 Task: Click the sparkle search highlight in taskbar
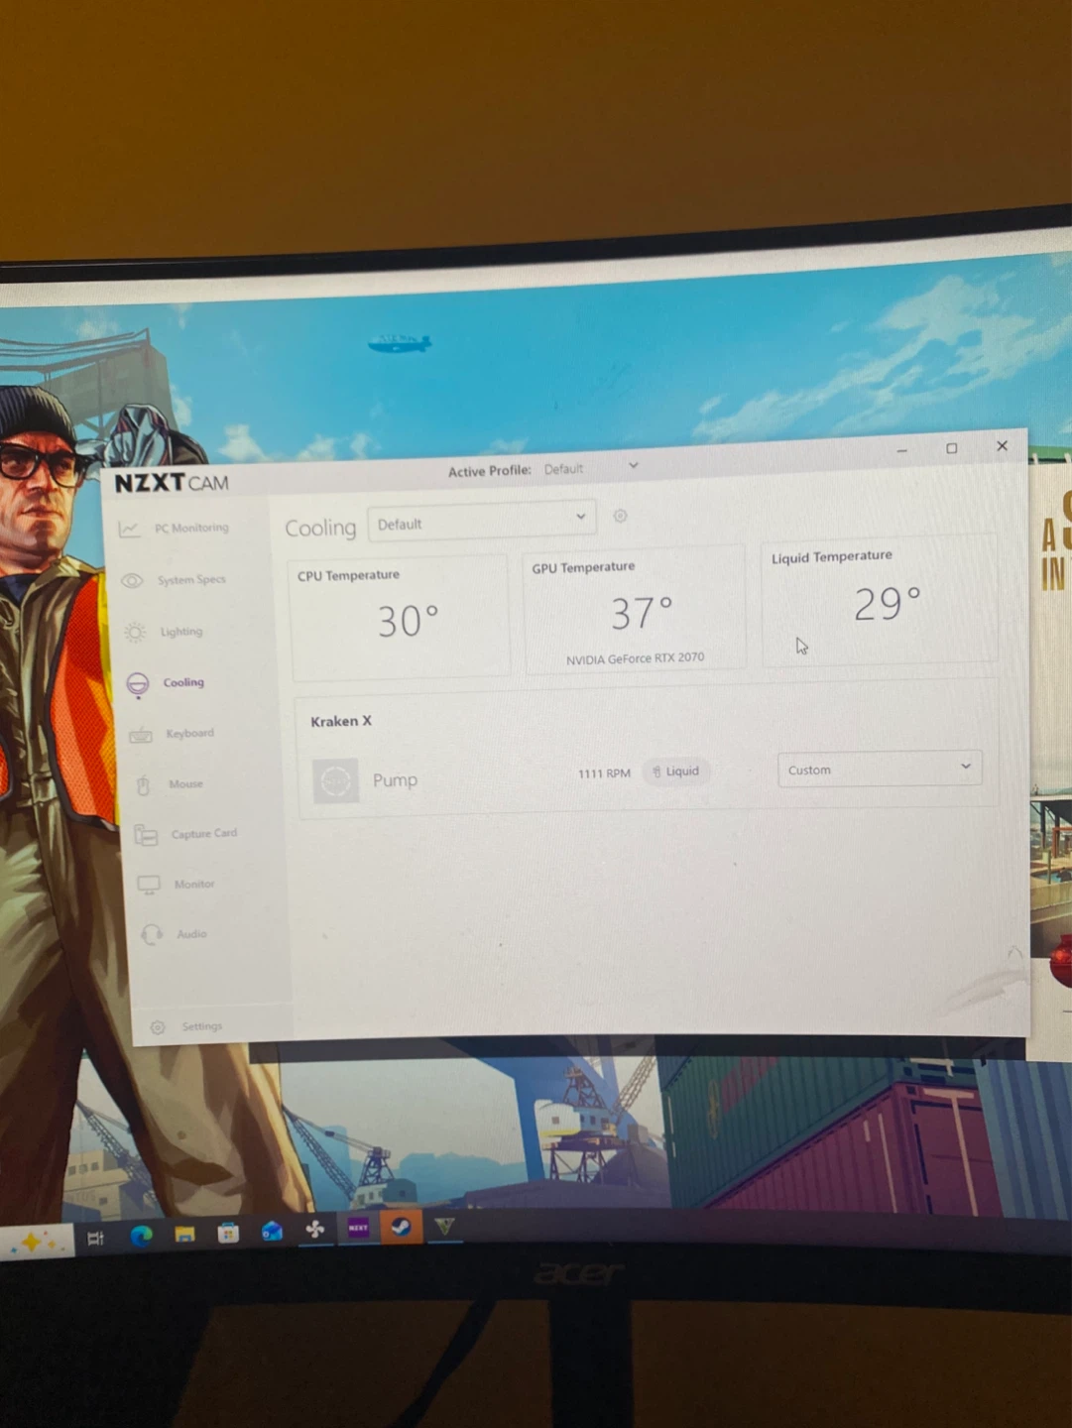(36, 1242)
